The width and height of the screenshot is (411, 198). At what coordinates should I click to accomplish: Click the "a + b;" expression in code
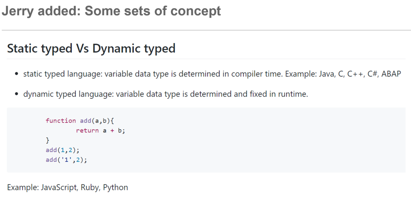click(114, 131)
